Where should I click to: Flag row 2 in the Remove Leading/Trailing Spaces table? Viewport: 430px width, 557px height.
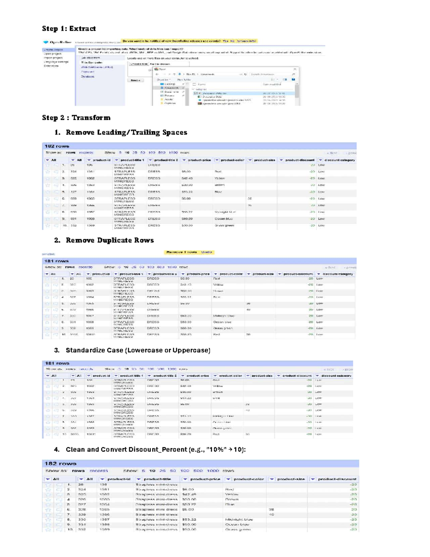(56, 172)
